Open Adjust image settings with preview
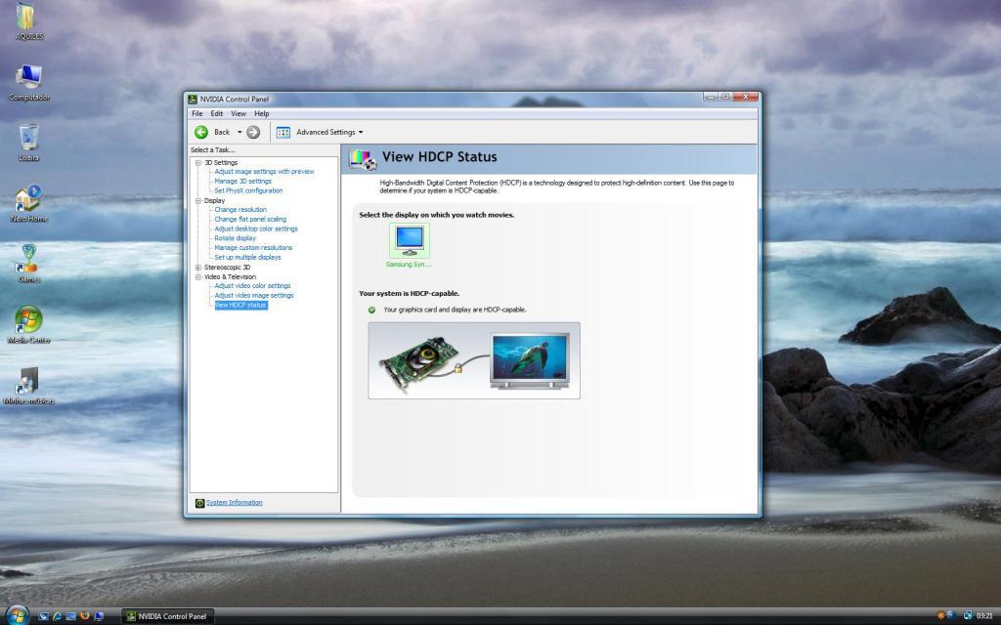Viewport: 1001px width, 625px height. point(264,172)
